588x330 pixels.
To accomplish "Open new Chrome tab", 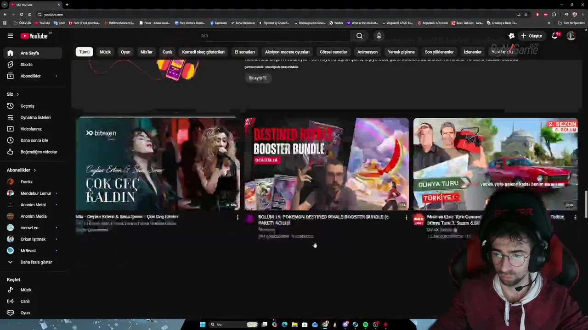I will point(67,5).
